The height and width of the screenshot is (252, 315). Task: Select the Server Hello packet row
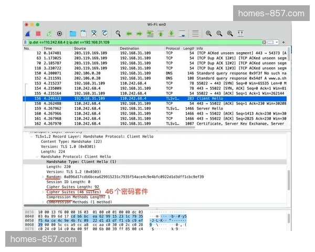[x=157, y=108]
